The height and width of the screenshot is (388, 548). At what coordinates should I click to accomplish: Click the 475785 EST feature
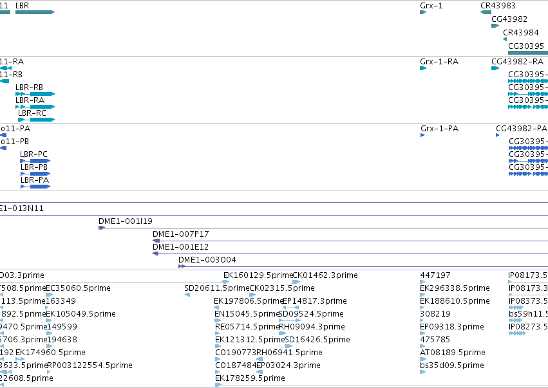(422, 346)
